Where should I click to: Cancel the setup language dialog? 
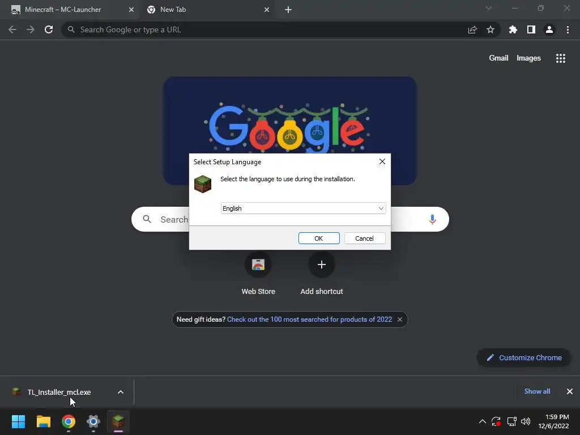click(365, 238)
